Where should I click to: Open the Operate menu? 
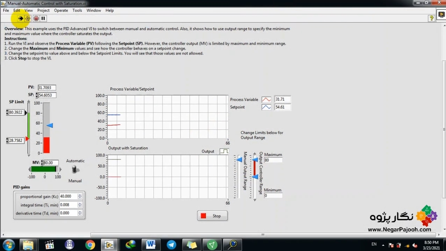[61, 10]
